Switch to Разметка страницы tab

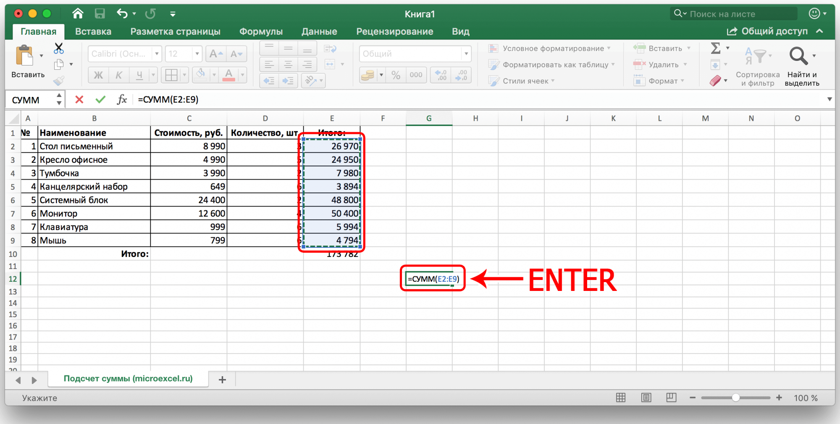(176, 31)
